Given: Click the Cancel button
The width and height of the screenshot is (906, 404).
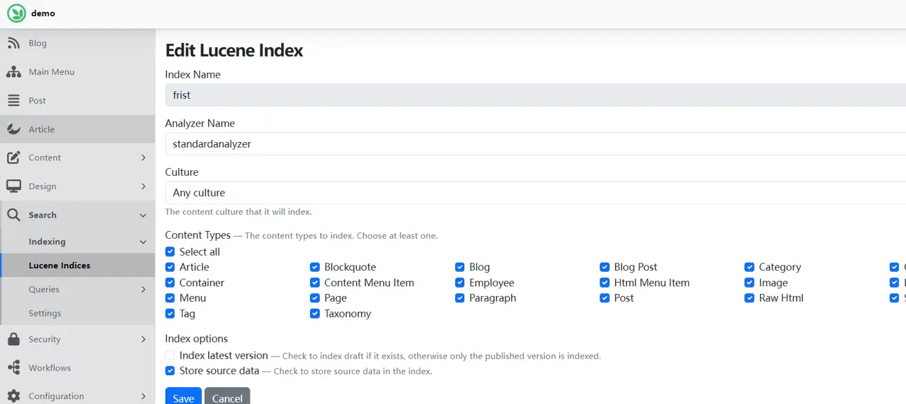Looking at the screenshot, I should (x=227, y=397).
